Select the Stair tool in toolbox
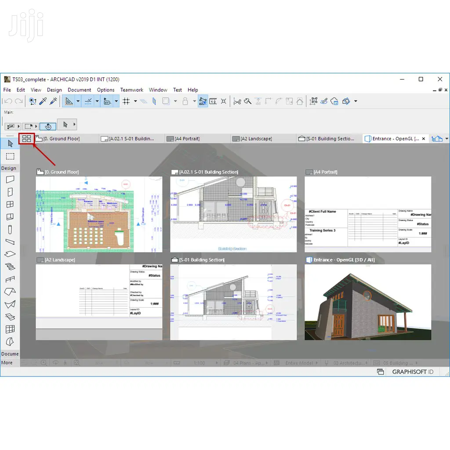The width and height of the screenshot is (450, 450). point(10,267)
